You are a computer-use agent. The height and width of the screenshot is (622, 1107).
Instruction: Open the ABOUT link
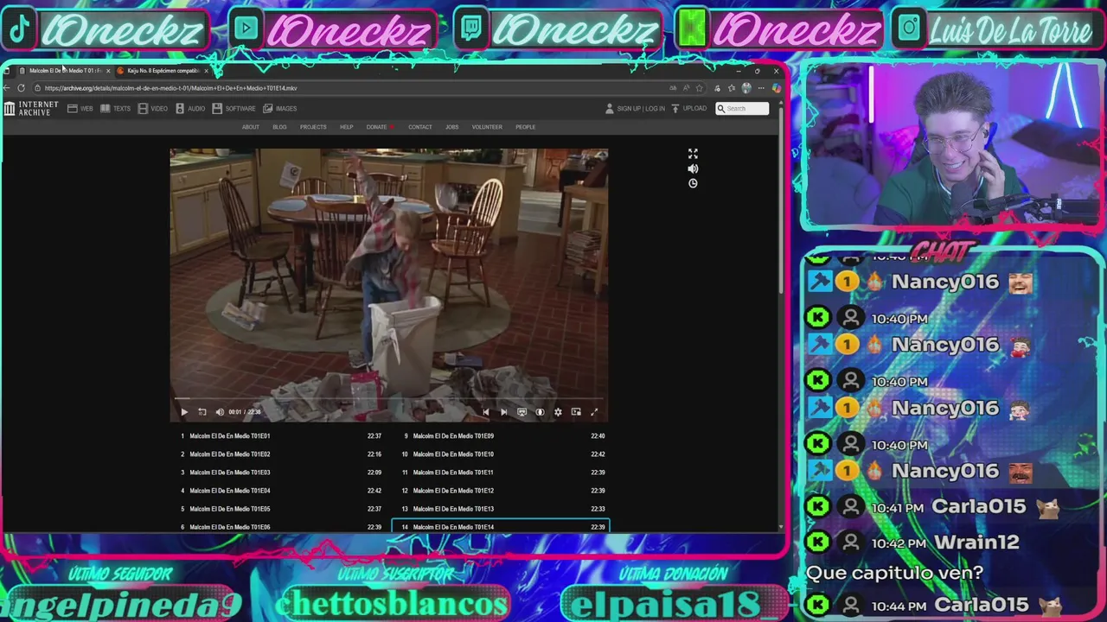(x=250, y=127)
